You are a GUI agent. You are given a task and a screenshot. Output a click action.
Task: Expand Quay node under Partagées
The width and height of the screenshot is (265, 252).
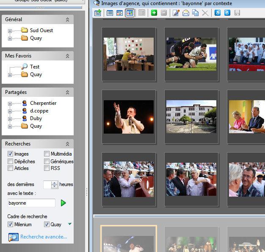(x=10, y=126)
